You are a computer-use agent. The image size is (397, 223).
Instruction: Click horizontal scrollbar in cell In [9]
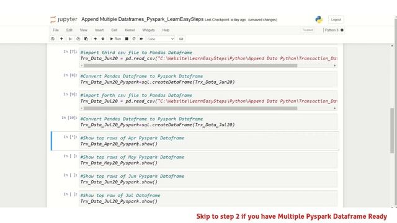190,108
